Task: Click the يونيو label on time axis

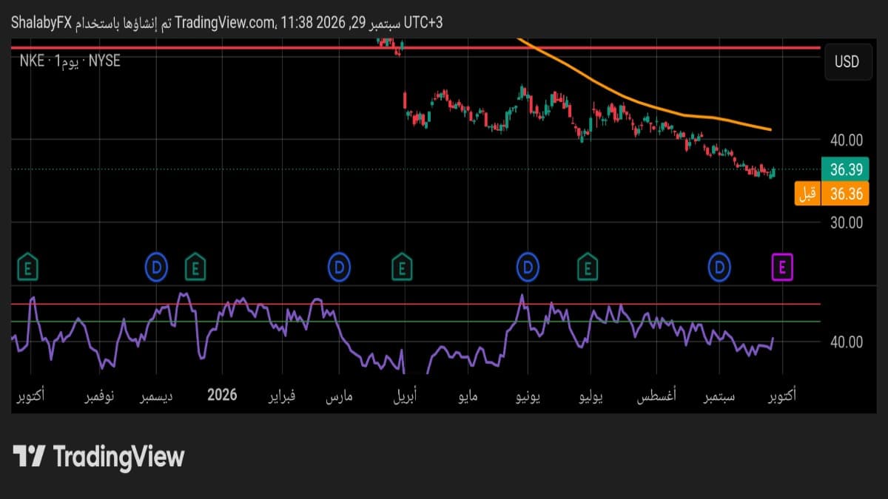Action: (528, 396)
